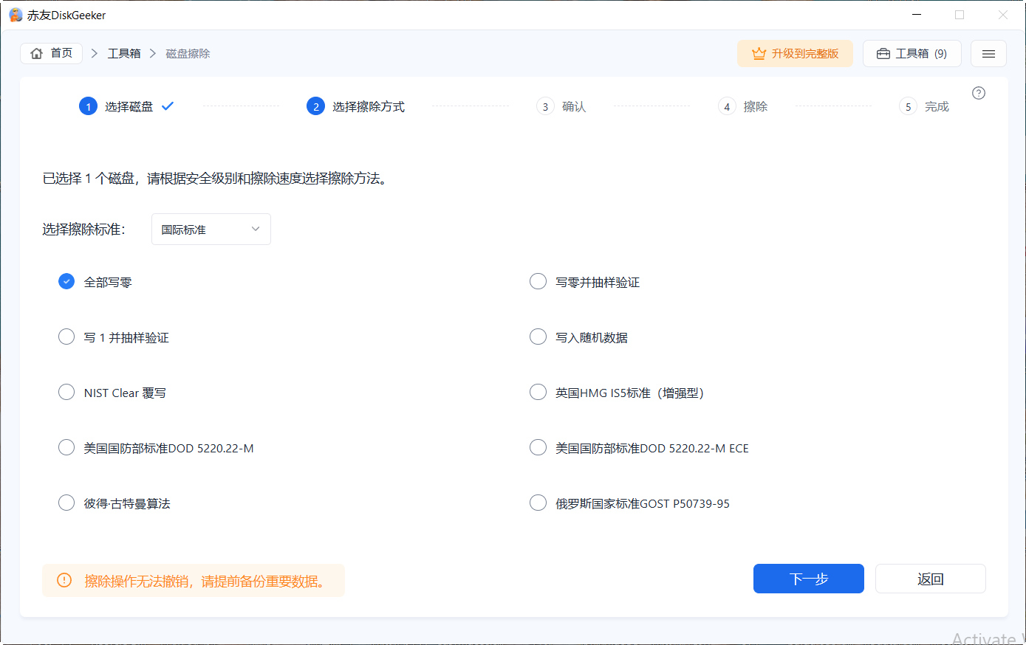
Task: Open the 国际标准 erase standard dropdown
Action: click(211, 230)
